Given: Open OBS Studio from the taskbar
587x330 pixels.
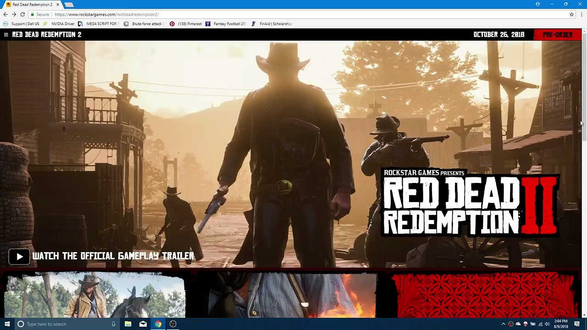Looking at the screenshot, I should pyautogui.click(x=173, y=324).
